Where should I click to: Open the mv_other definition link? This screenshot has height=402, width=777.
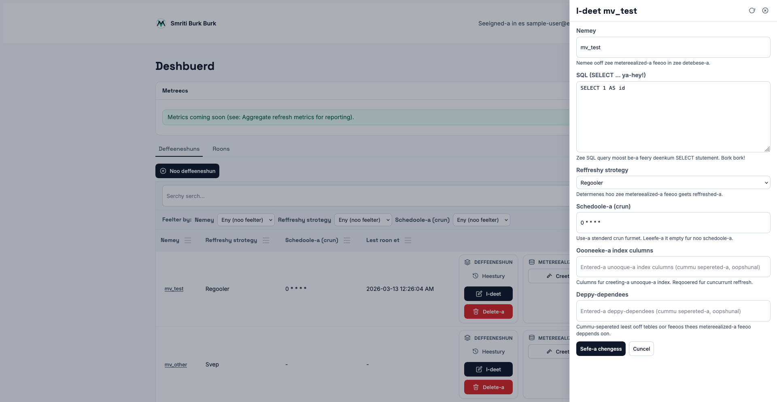[x=176, y=364]
